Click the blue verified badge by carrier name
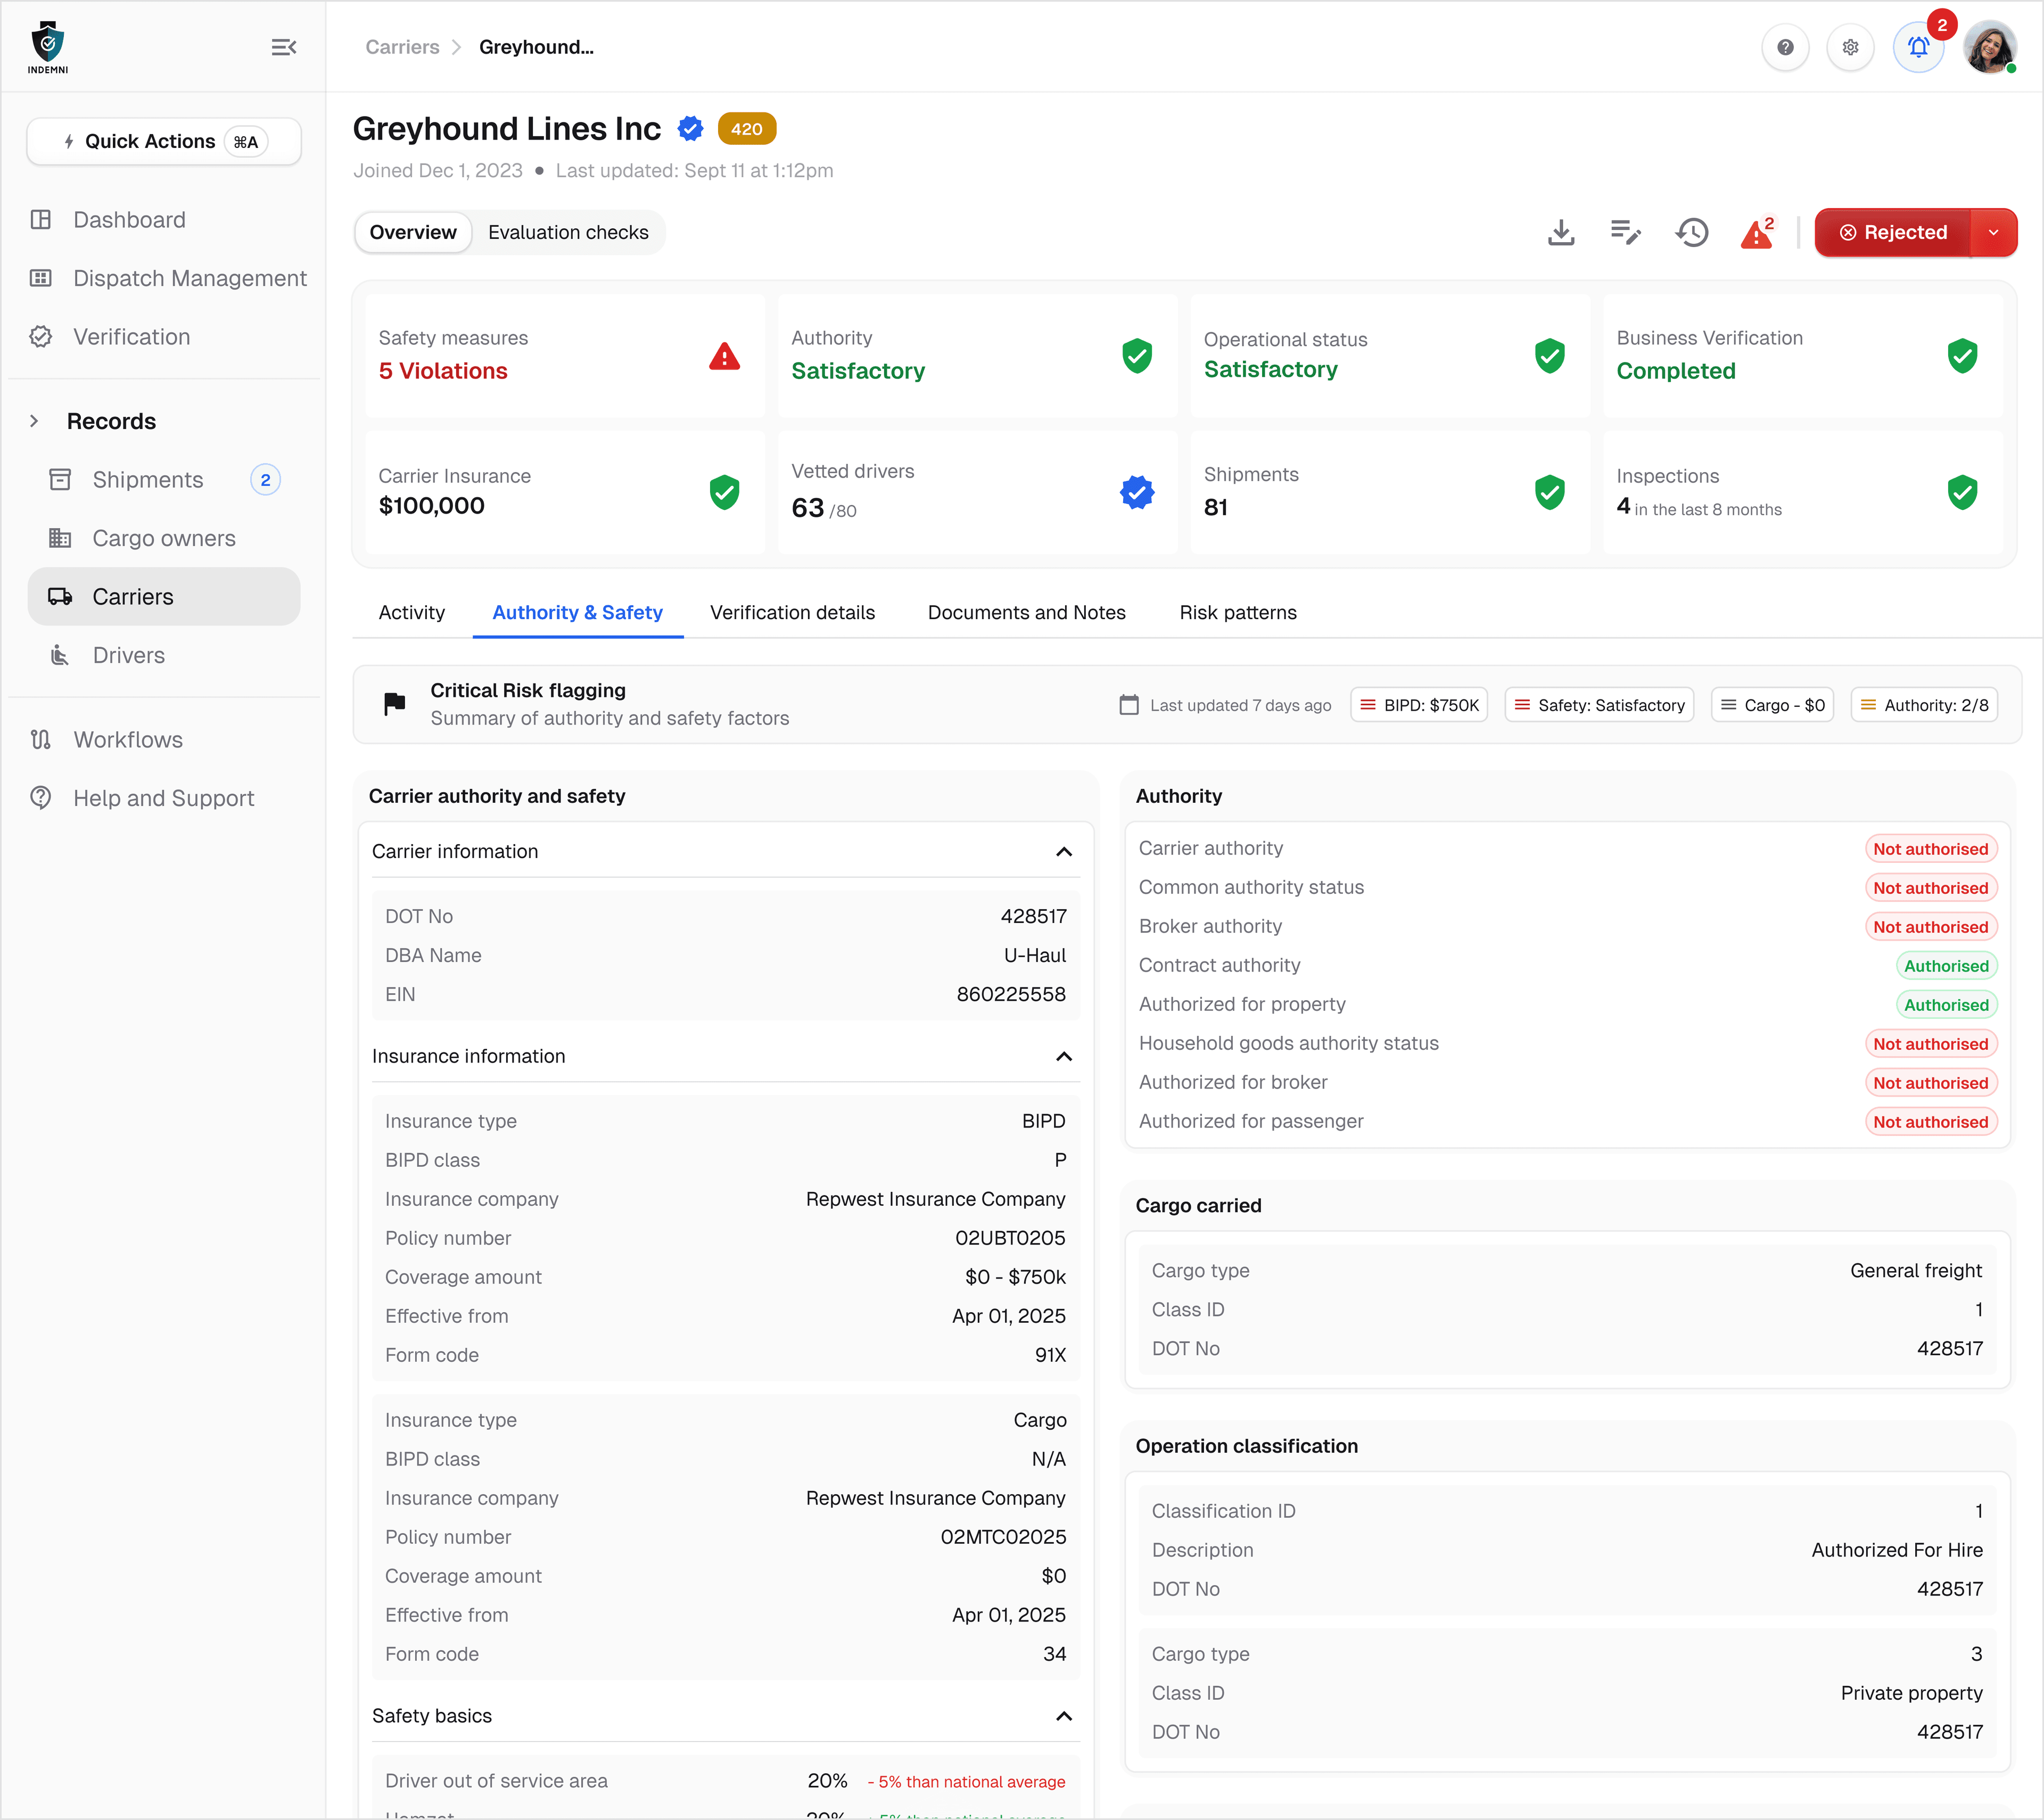This screenshot has width=2044, height=1820. point(690,129)
